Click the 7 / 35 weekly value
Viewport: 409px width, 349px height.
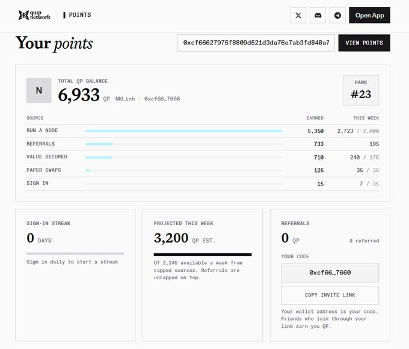pos(369,184)
